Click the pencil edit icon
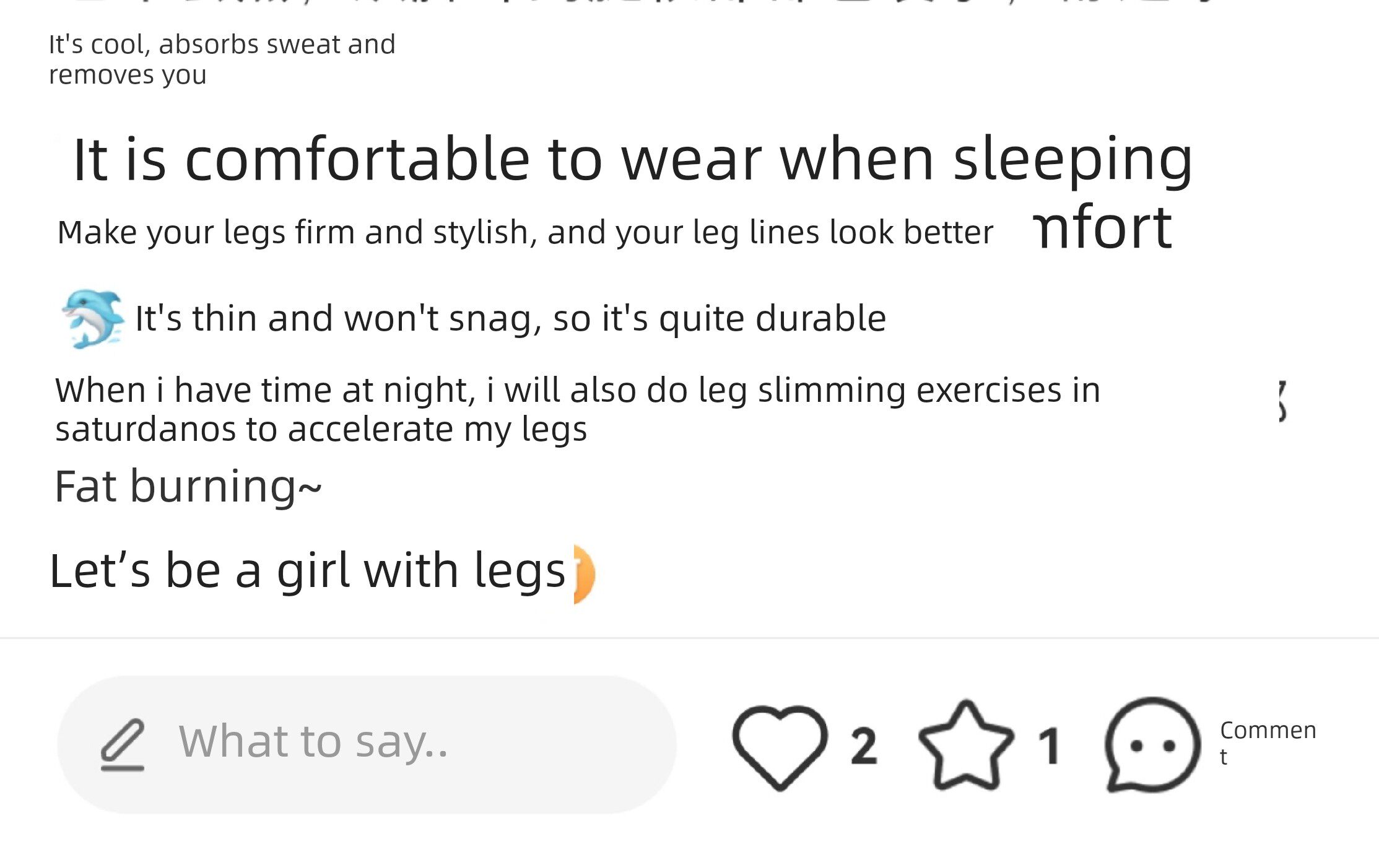Viewport: 1379px width, 852px height. [123, 744]
